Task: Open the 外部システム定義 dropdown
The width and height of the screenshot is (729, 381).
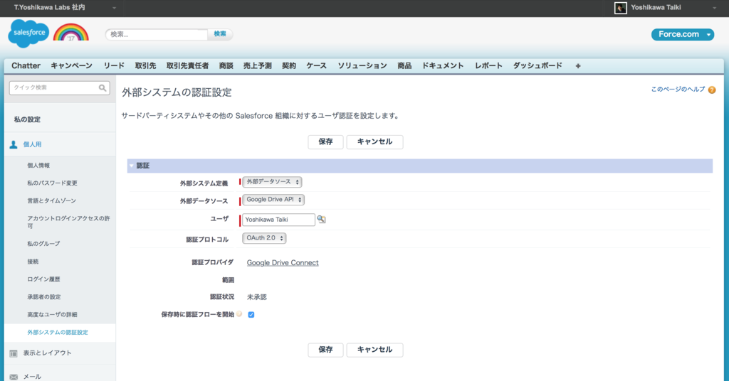Action: point(272,182)
